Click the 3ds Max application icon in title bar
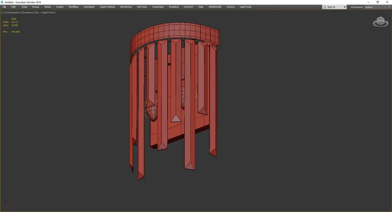392x212 pixels. pos(2,2)
